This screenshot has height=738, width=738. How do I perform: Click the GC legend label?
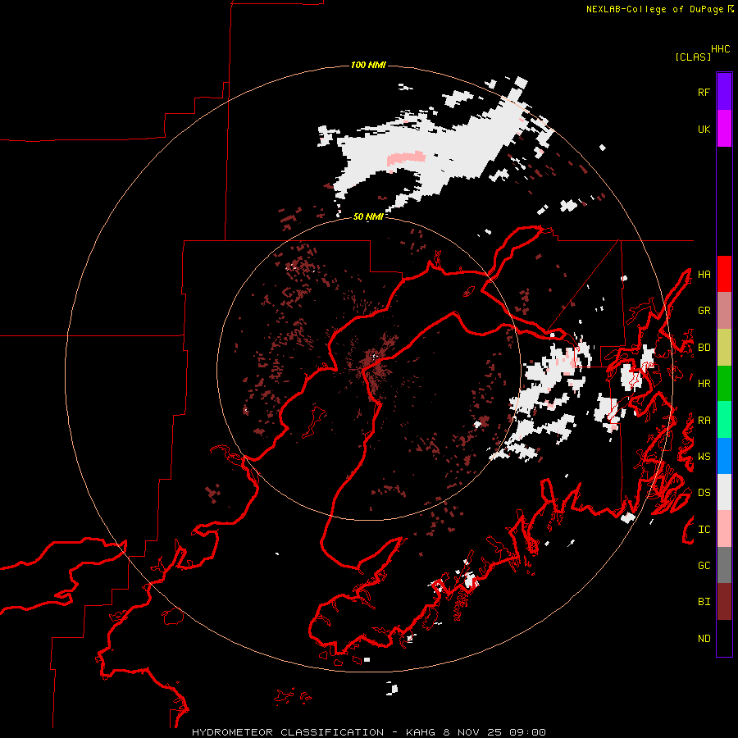pos(704,566)
